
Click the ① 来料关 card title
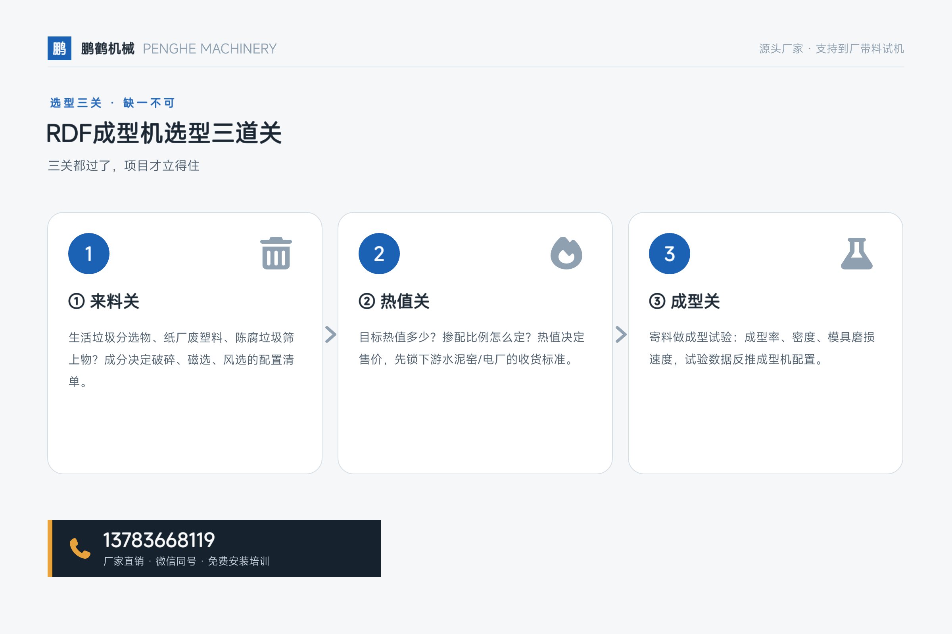point(104,301)
